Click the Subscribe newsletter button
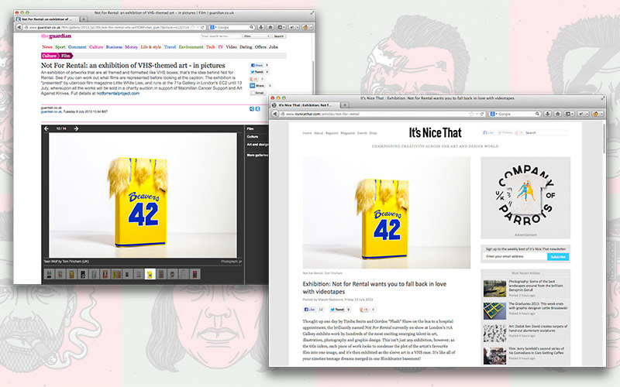Viewport: 620px width, 387px height. (558, 257)
